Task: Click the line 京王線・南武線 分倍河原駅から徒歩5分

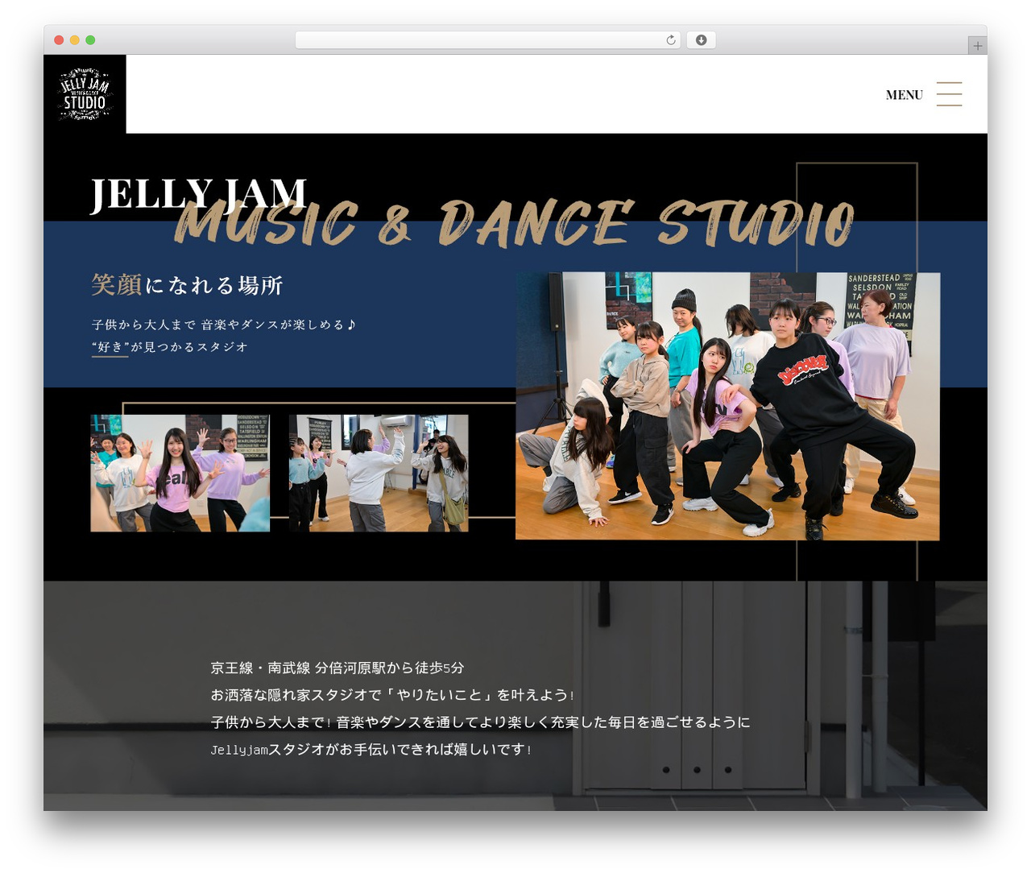Action: [337, 668]
